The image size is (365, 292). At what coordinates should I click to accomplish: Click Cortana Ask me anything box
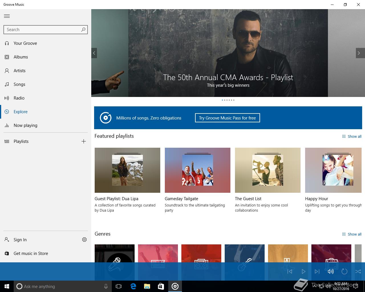click(x=63, y=286)
